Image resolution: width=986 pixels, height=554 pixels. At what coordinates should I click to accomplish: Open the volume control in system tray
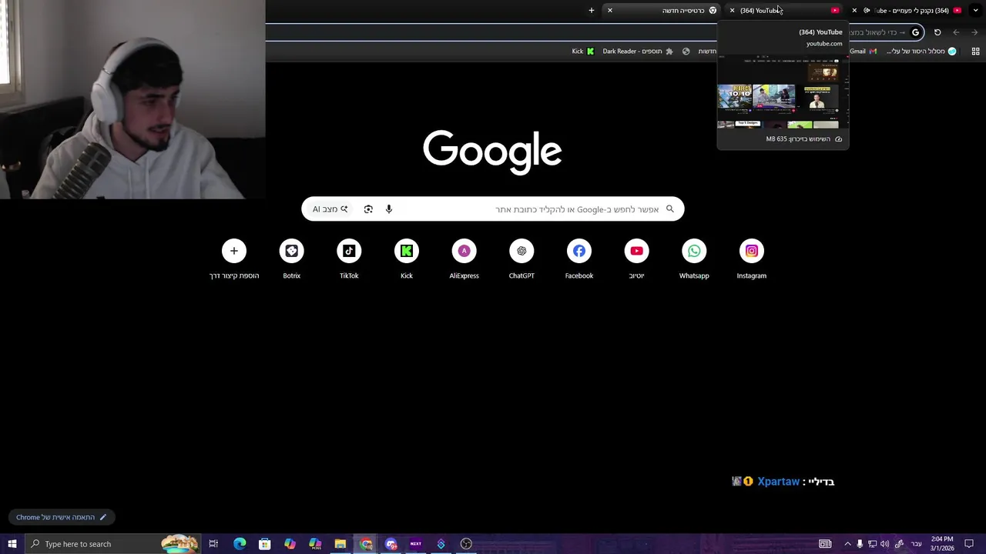(x=884, y=544)
